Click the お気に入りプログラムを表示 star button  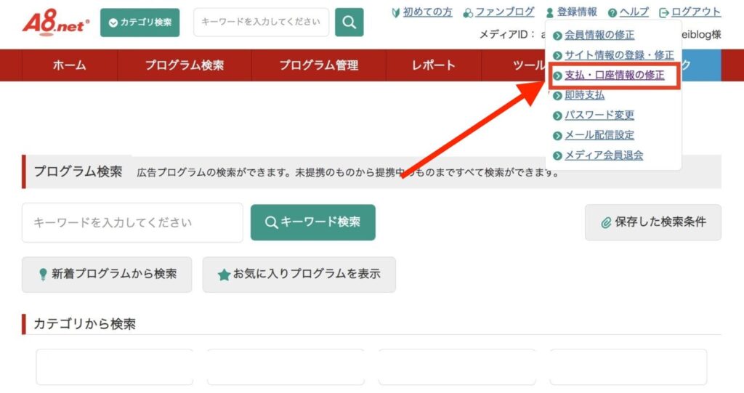pyautogui.click(x=299, y=275)
